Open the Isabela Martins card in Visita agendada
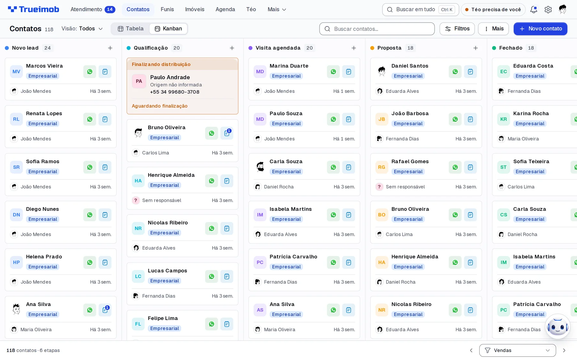577x360 pixels. [x=304, y=222]
